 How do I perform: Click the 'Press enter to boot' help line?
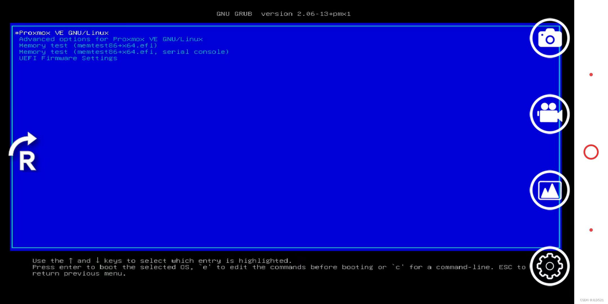click(279, 267)
